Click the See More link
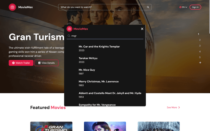 click(x=173, y=107)
